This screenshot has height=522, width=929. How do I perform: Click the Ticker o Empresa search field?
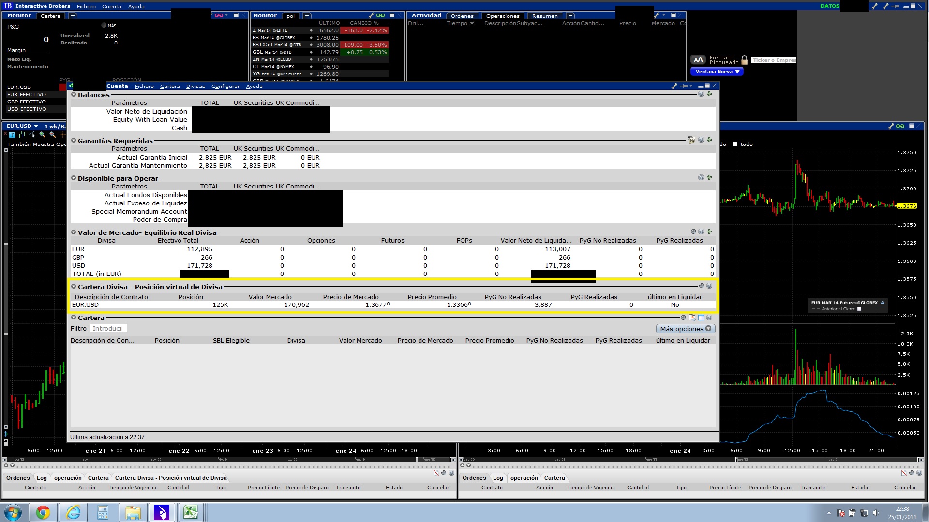pyautogui.click(x=773, y=60)
